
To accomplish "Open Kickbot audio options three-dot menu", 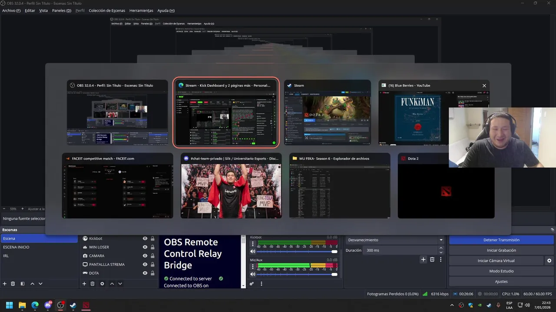I will click(253, 244).
